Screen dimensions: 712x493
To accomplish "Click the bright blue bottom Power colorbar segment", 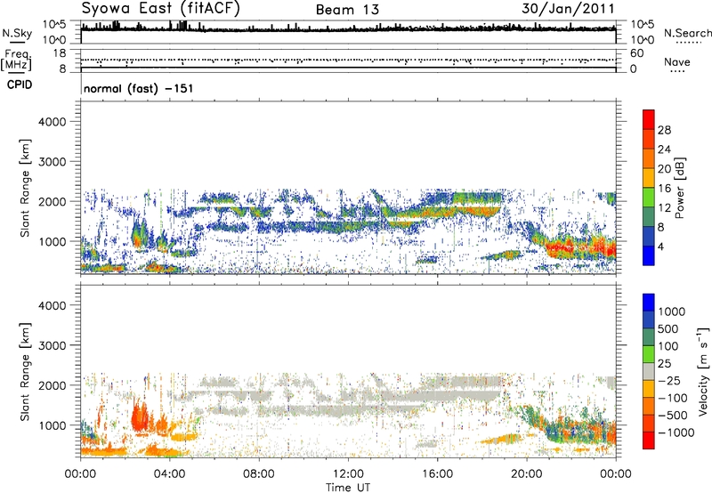I will coord(649,255).
